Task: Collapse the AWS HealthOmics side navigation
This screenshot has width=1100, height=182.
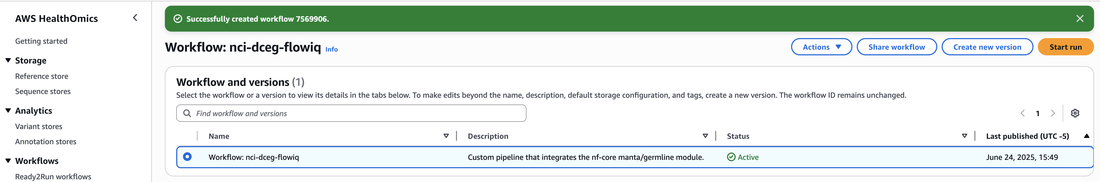Action: tap(135, 18)
